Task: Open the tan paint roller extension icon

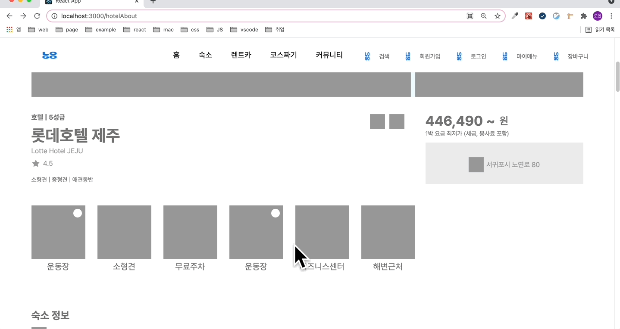Action: click(x=570, y=16)
